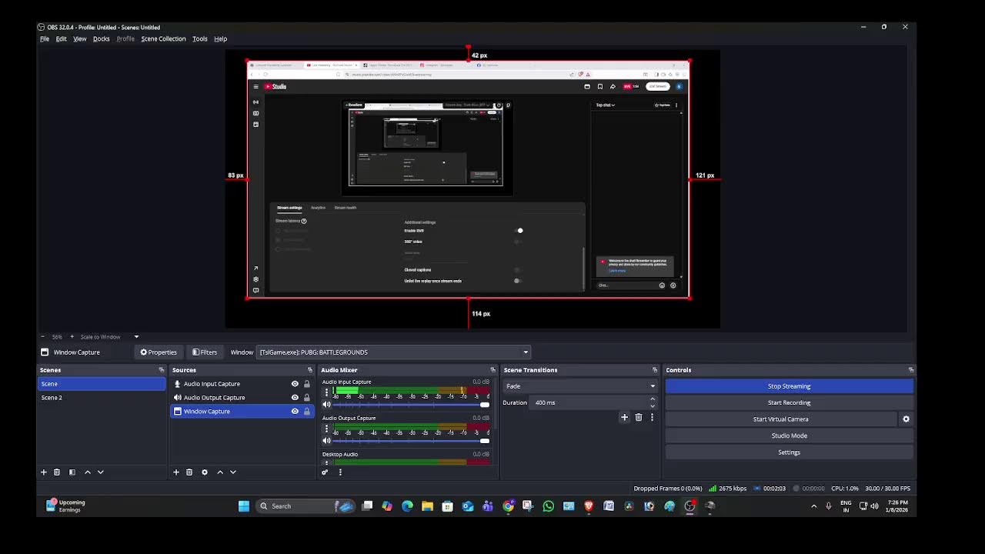Screen dimensions: 985x554
Task: Open Audio Input Capture mixer options dots
Action: pos(326,392)
